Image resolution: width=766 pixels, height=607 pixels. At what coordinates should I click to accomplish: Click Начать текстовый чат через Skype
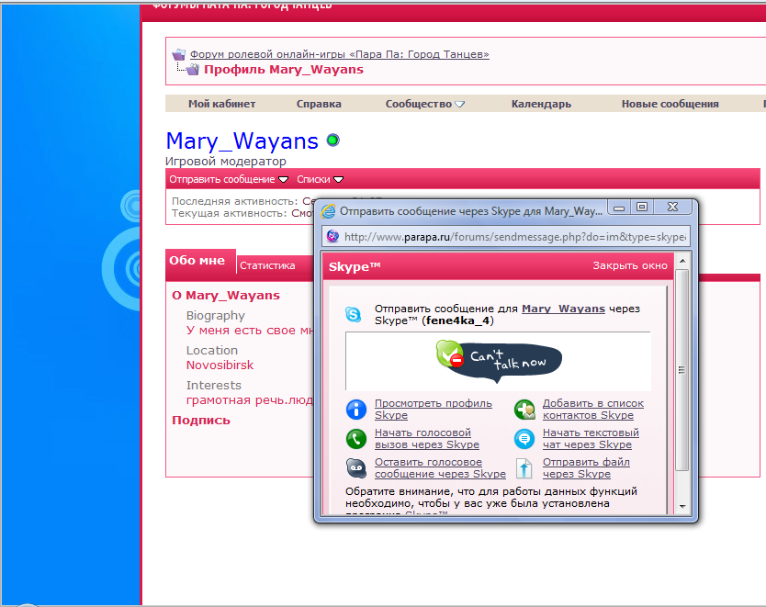591,439
